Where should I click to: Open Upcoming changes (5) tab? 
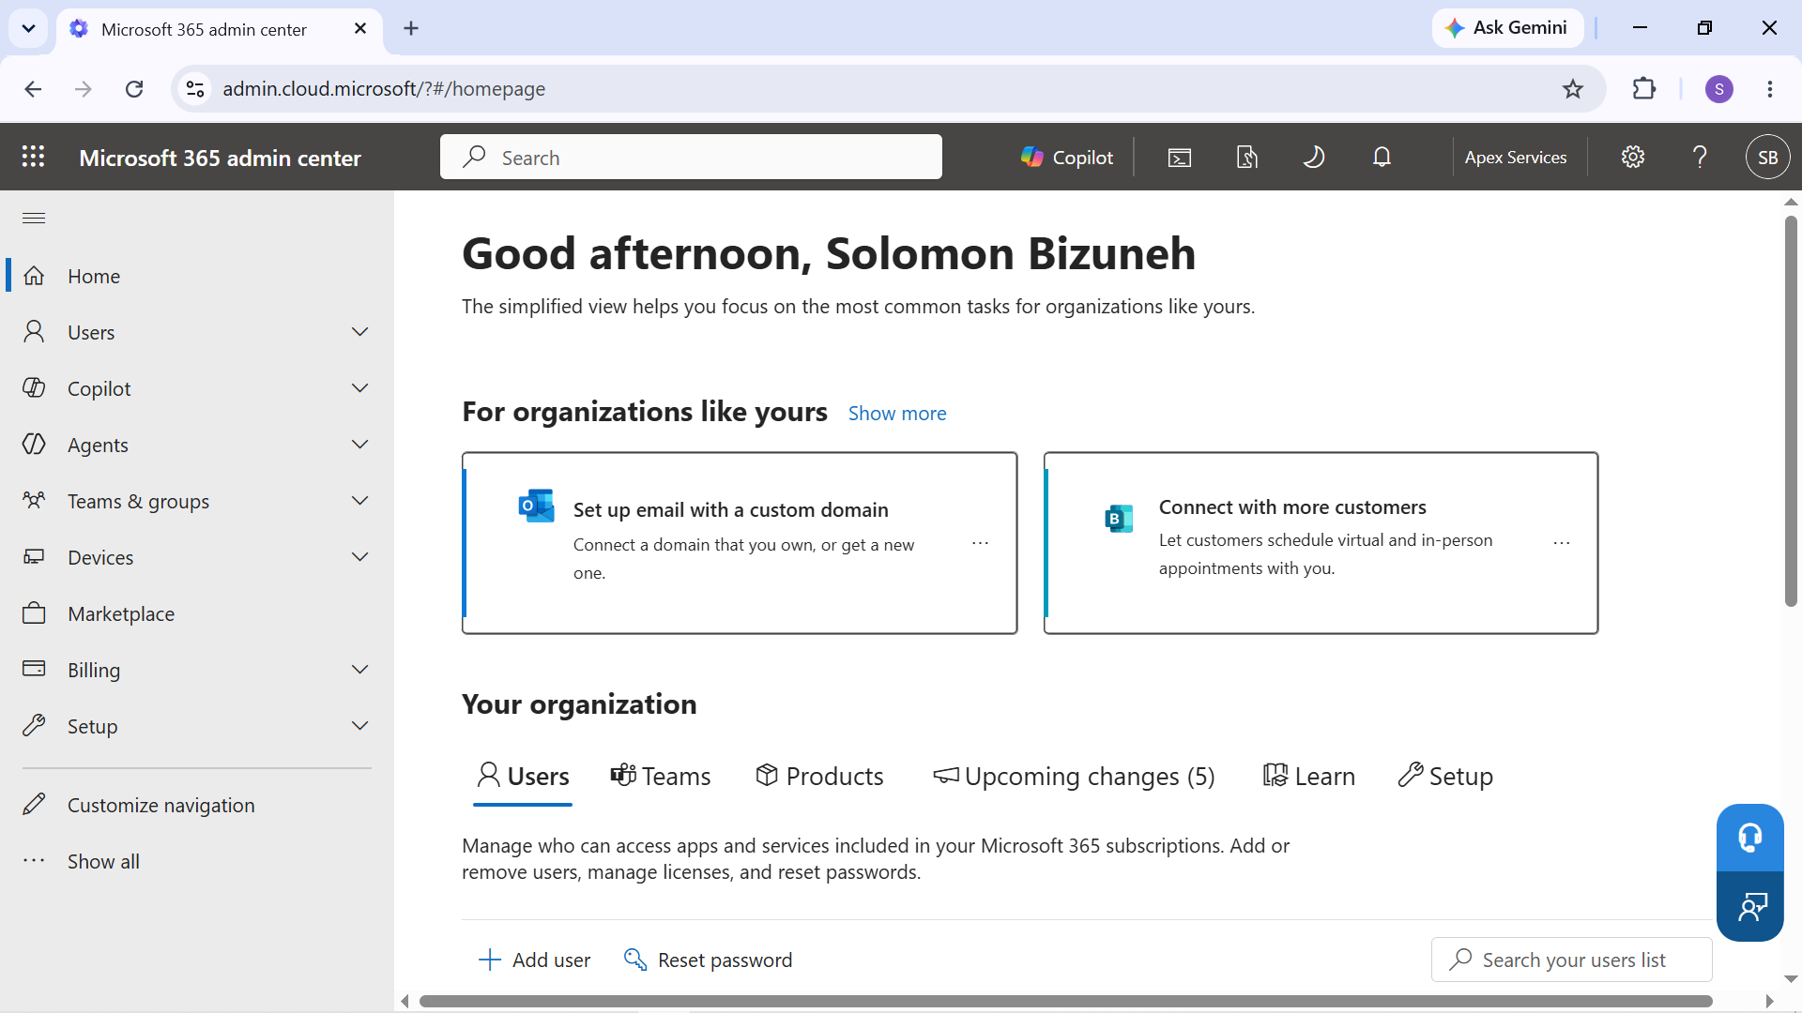tap(1074, 777)
